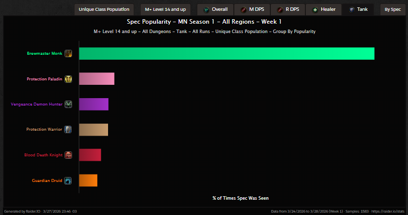The image size is (408, 215).
Task: Open the M+ Level 14 and up dropdown
Action: [x=165, y=10]
